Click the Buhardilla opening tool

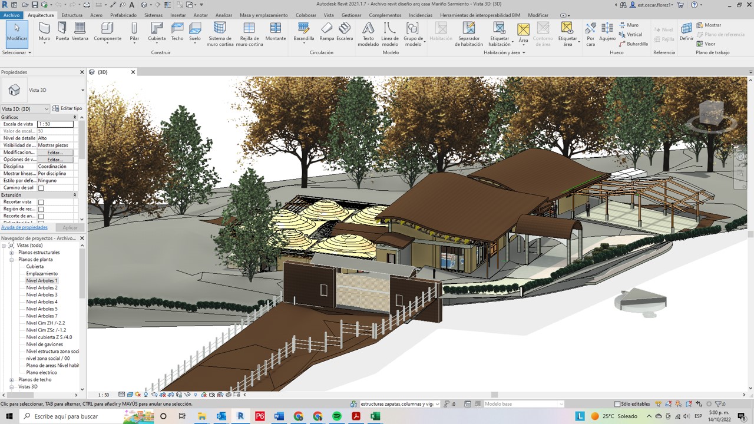[633, 44]
